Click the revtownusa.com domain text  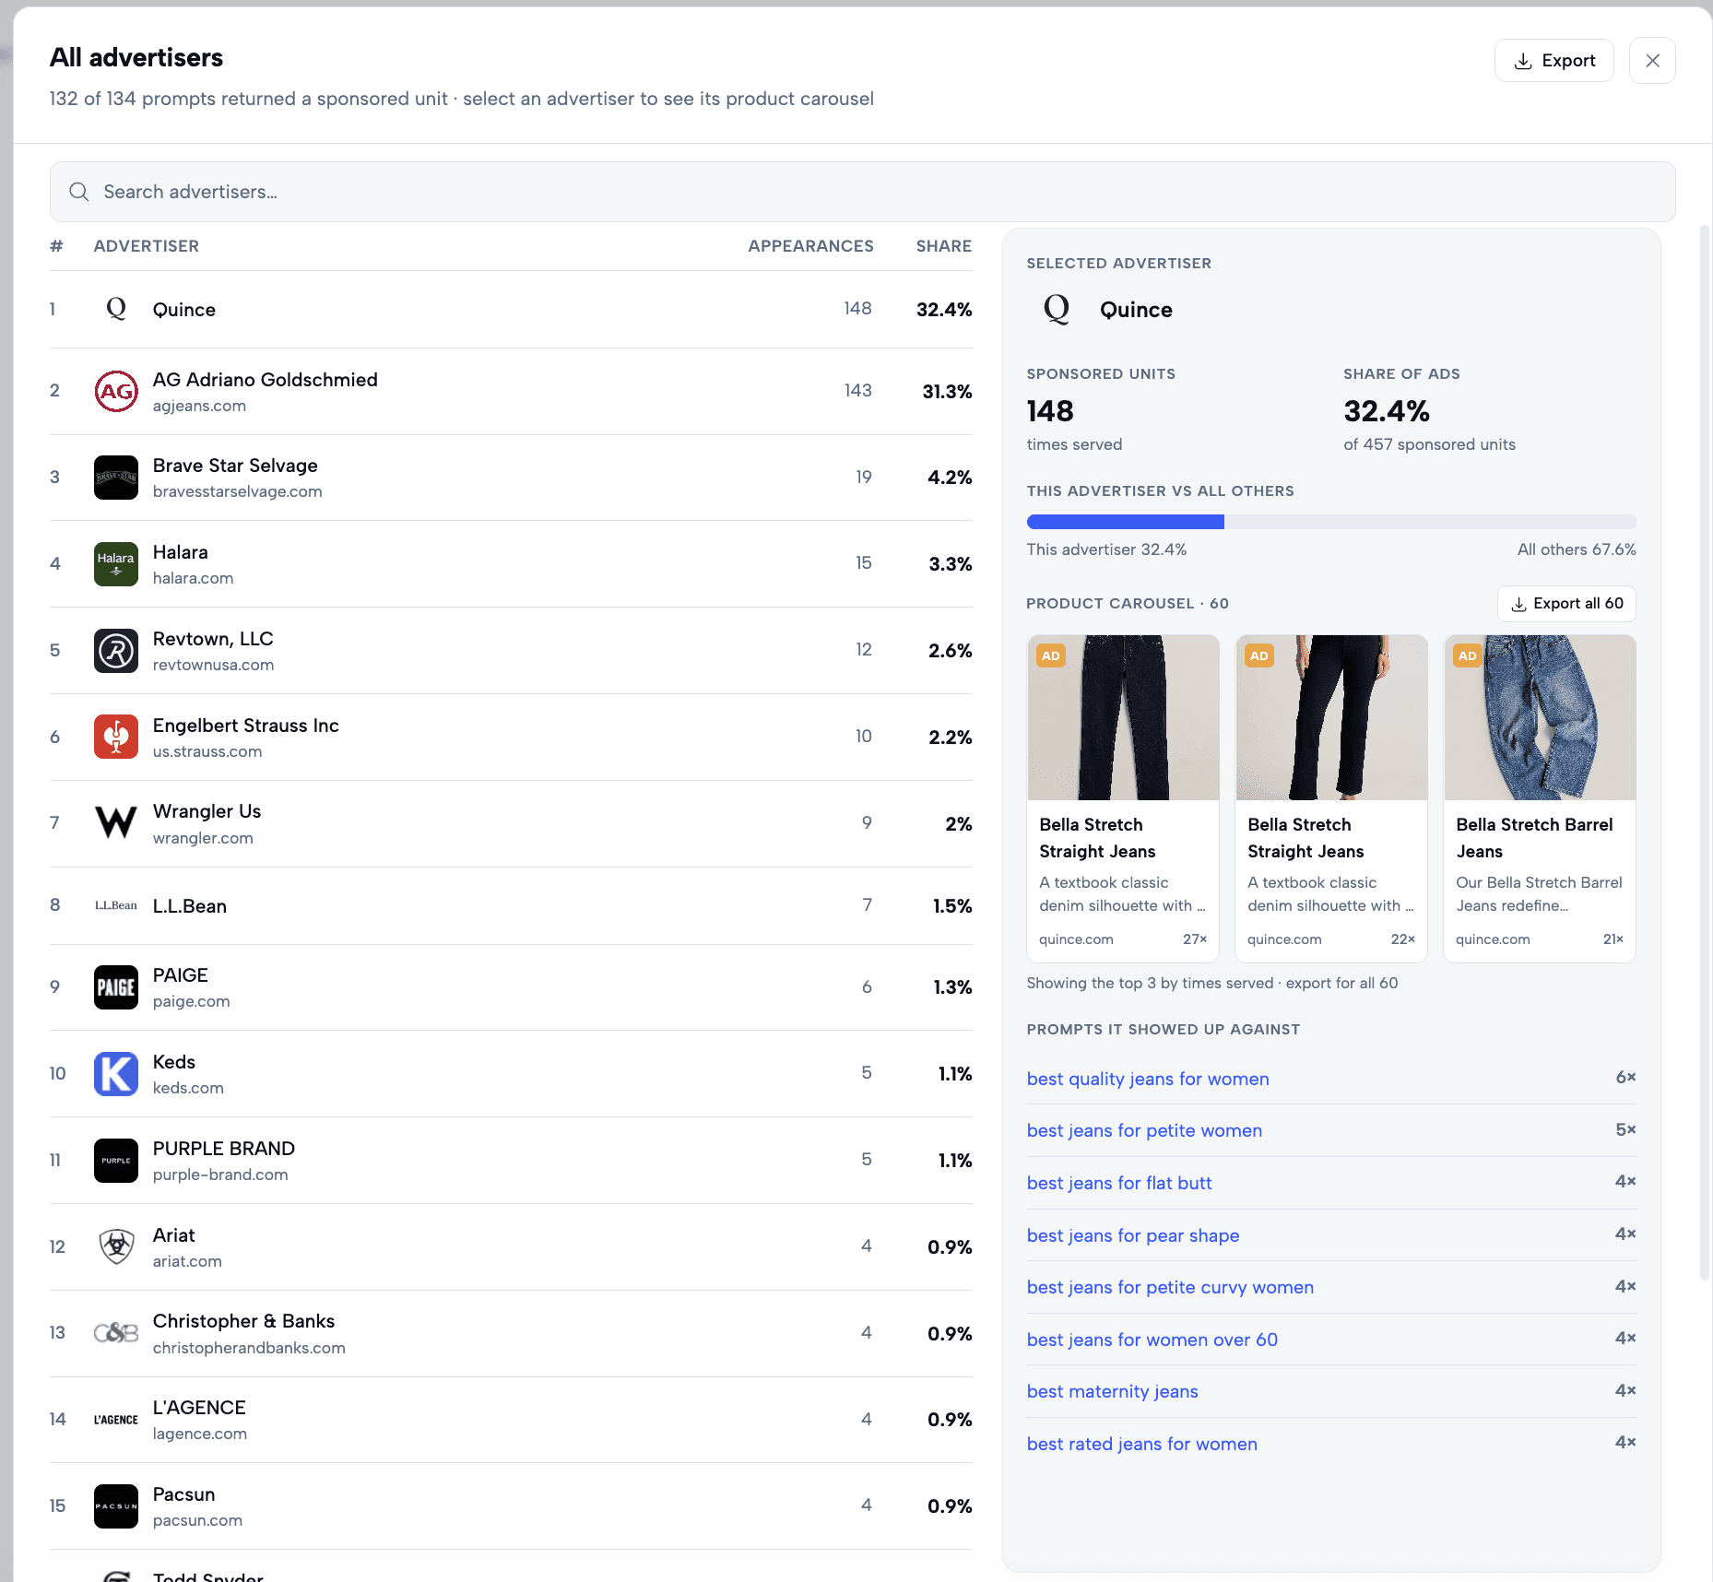214,665
